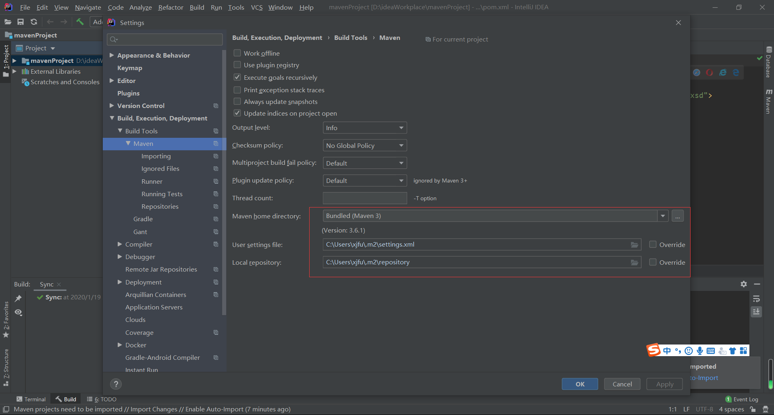774x415 pixels.
Task: Open Plugin update policy dropdown
Action: [365, 181]
